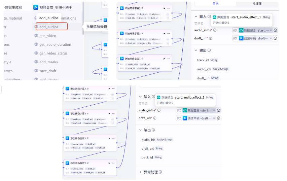Expand the 异常处理 section

(x=140, y=172)
